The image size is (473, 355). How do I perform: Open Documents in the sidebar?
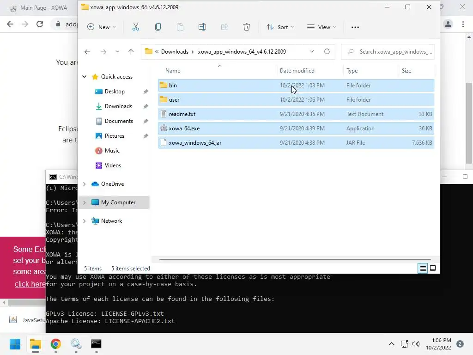(119, 121)
